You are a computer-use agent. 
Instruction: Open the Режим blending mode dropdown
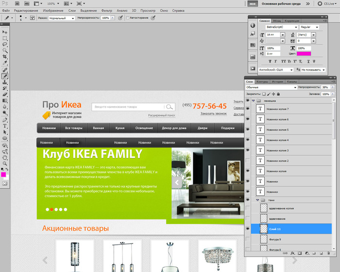(x=62, y=18)
